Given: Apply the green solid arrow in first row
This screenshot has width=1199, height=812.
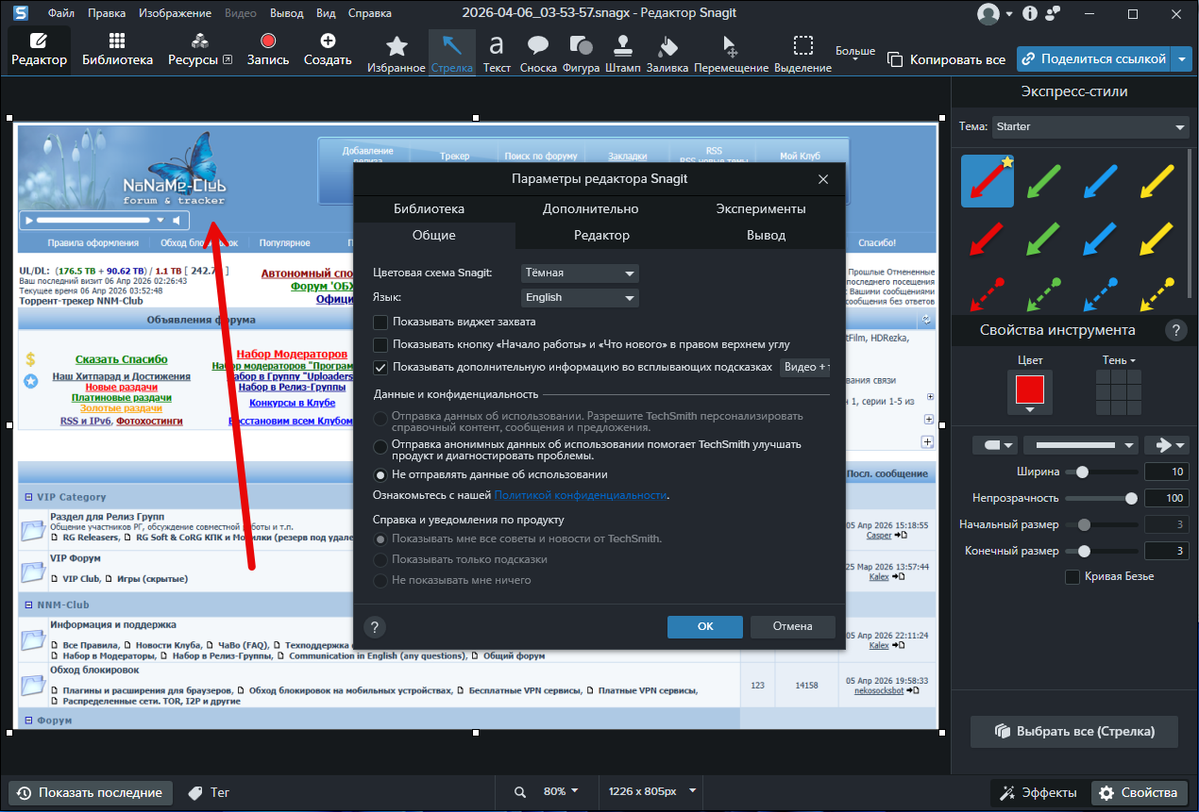Looking at the screenshot, I should pos(1044,181).
